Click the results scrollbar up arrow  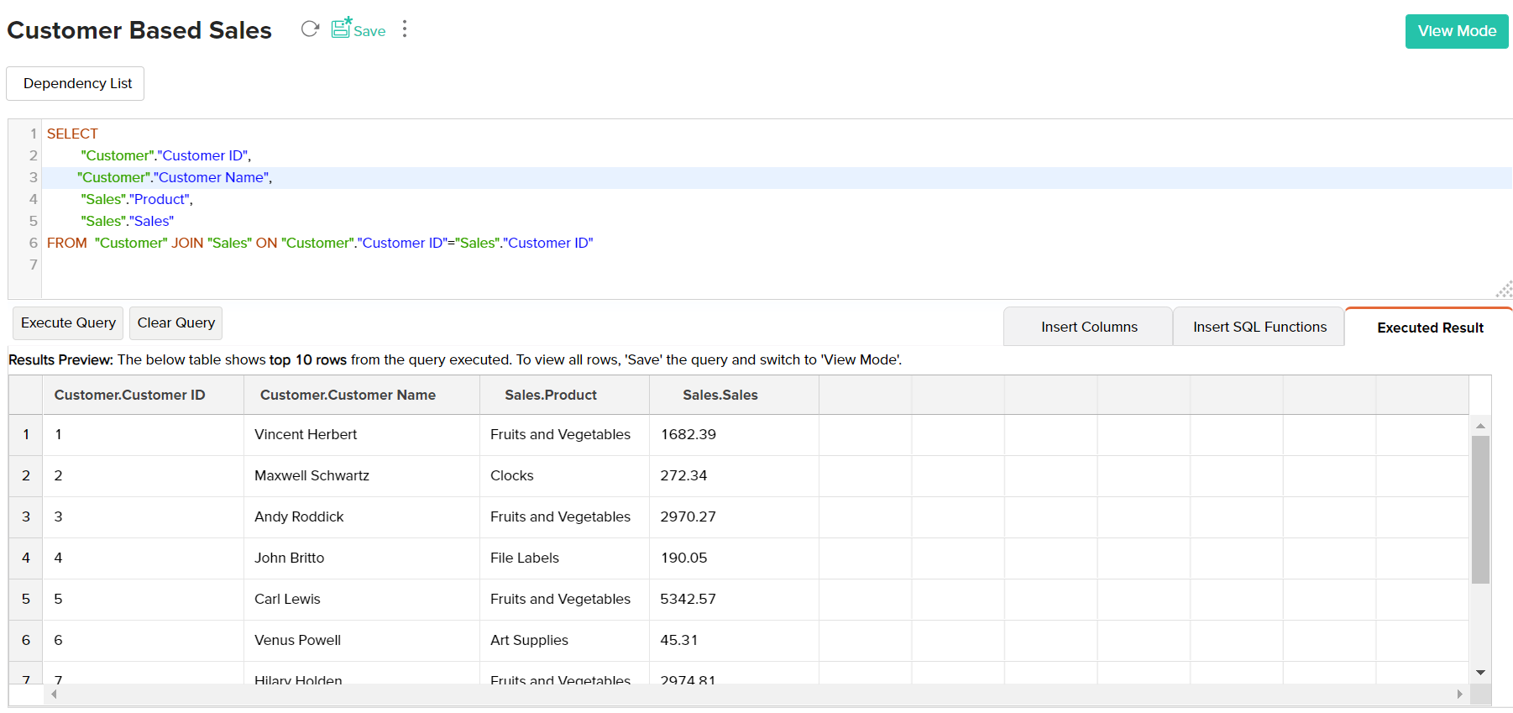pyautogui.click(x=1480, y=426)
